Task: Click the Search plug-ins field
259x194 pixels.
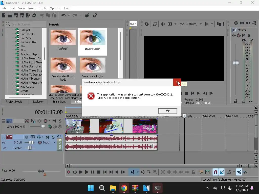Action: 26,24
